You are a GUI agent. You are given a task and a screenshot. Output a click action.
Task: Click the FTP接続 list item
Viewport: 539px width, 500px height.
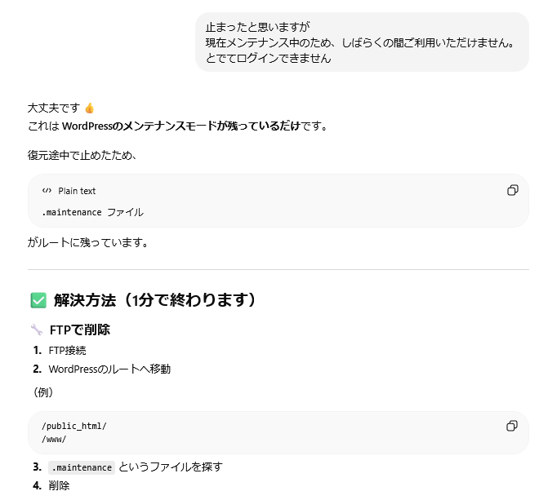tap(67, 351)
